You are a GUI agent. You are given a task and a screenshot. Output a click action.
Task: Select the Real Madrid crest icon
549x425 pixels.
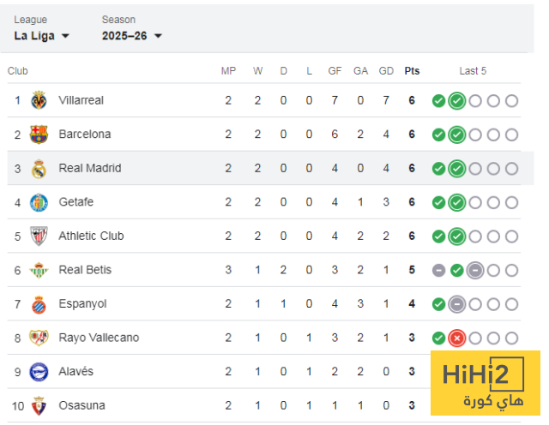(39, 168)
